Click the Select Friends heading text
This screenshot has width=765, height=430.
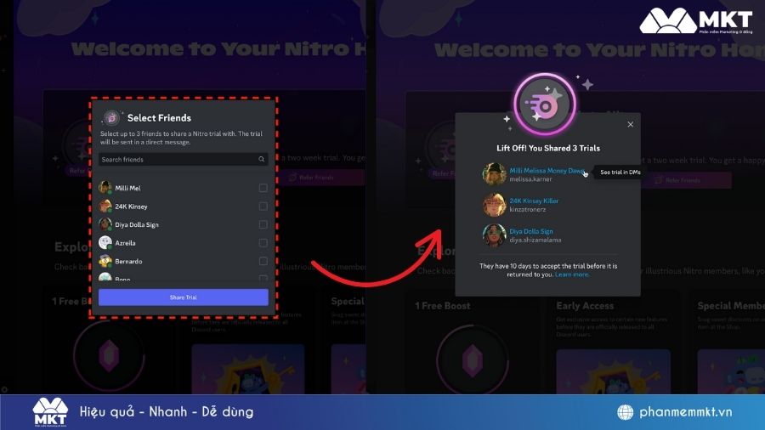point(159,118)
